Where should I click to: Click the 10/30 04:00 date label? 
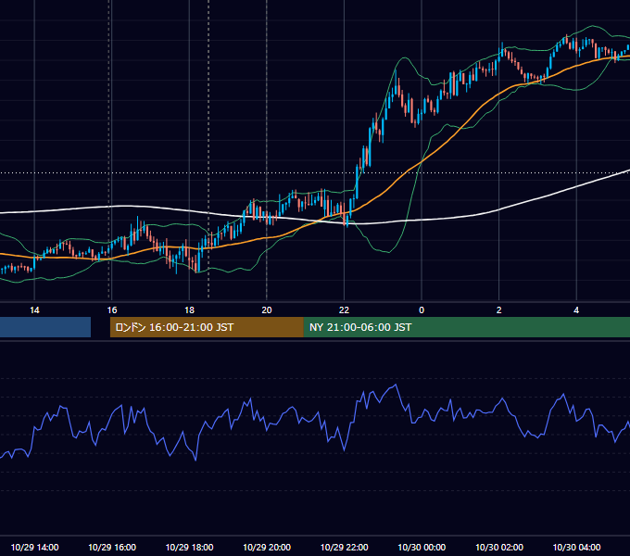point(576,547)
